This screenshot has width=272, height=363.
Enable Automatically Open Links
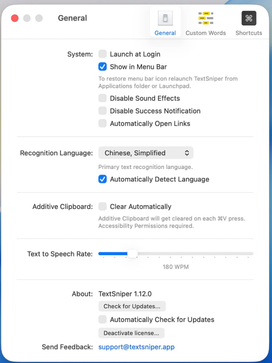pyautogui.click(x=102, y=123)
